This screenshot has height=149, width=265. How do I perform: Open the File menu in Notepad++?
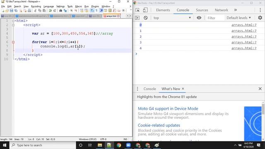point(3,7)
